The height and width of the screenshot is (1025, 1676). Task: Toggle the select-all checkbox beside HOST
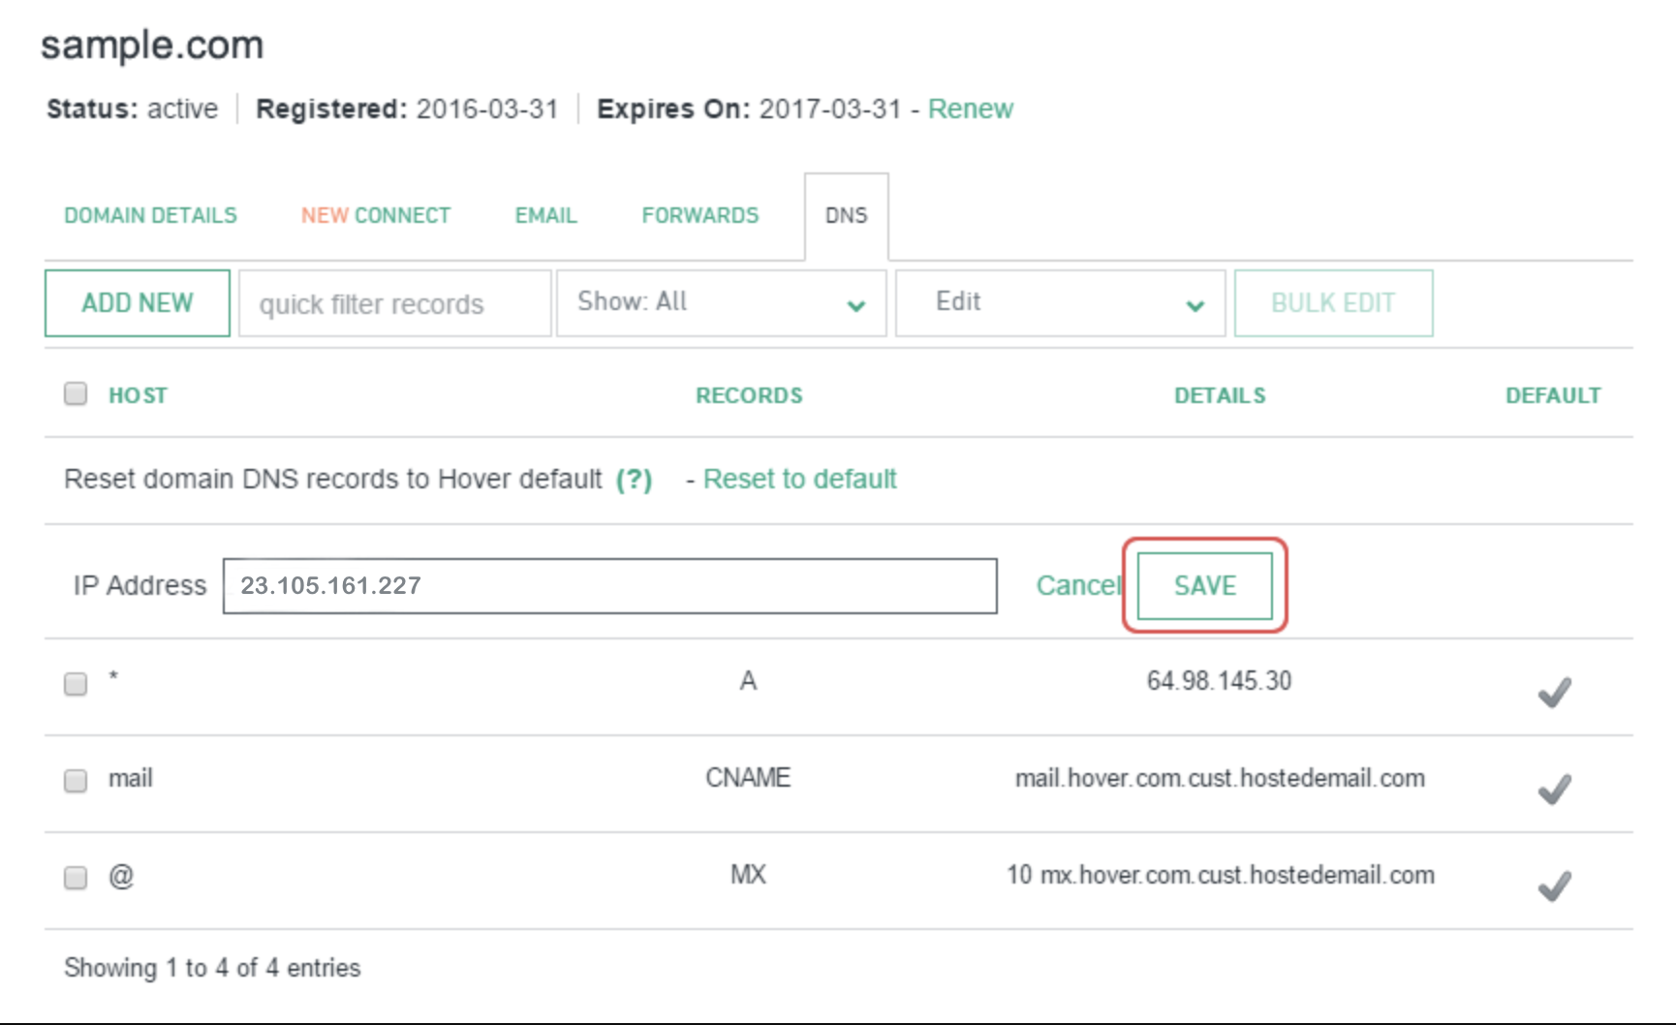pos(76,393)
